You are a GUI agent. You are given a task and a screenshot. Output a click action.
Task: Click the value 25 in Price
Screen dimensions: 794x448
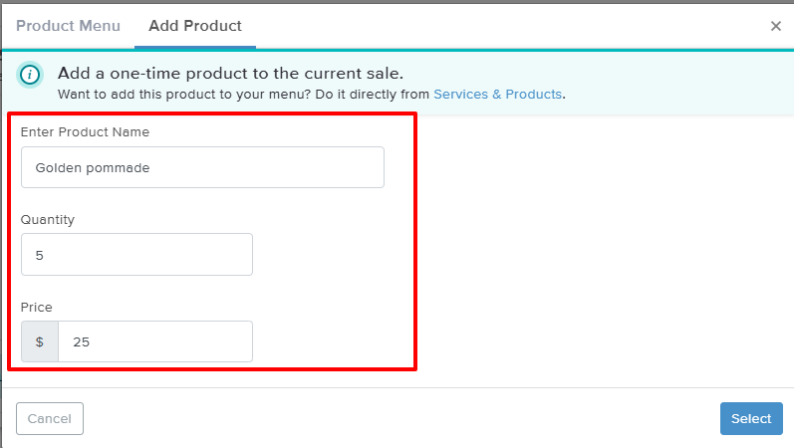click(81, 342)
